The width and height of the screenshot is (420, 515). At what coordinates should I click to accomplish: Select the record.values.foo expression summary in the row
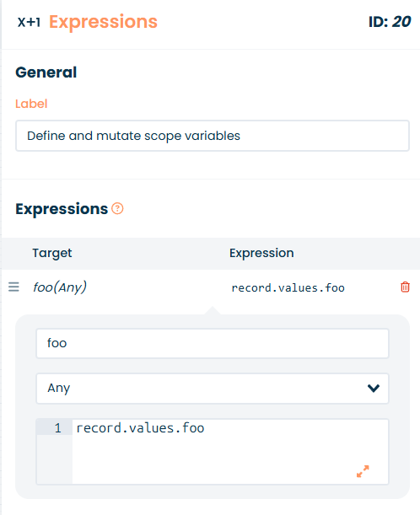[288, 287]
